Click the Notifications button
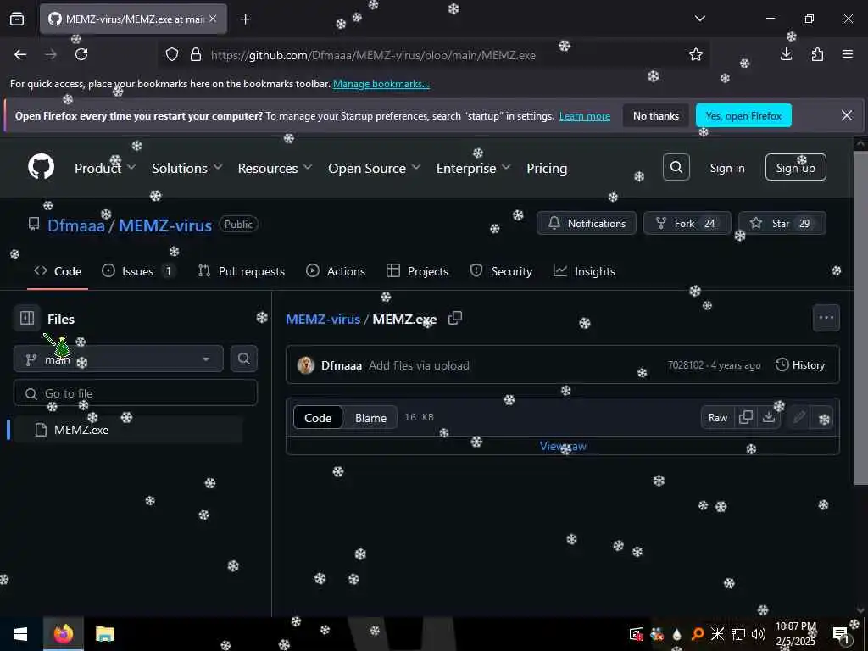Viewport: 868px width, 651px height. pos(587,223)
